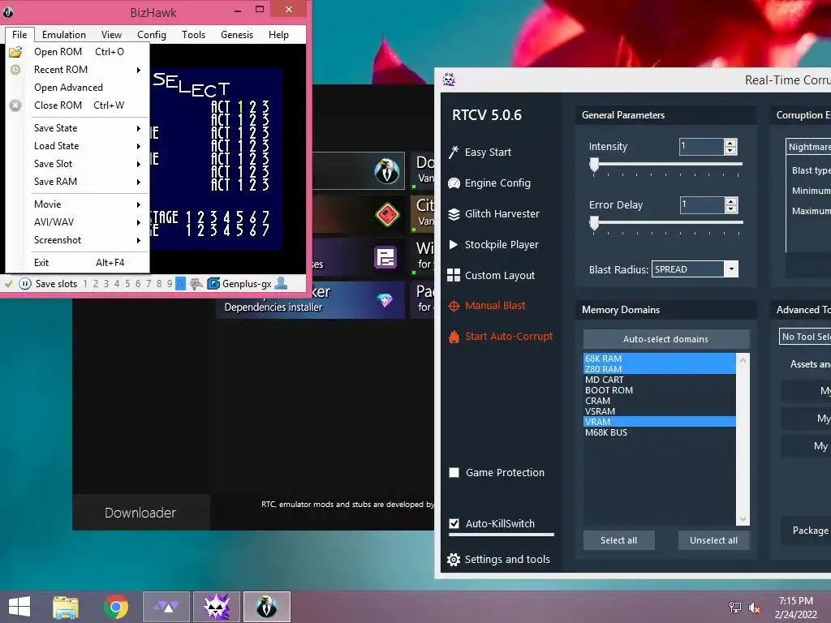
Task: Open File Explorer from taskbar
Action: [66, 607]
